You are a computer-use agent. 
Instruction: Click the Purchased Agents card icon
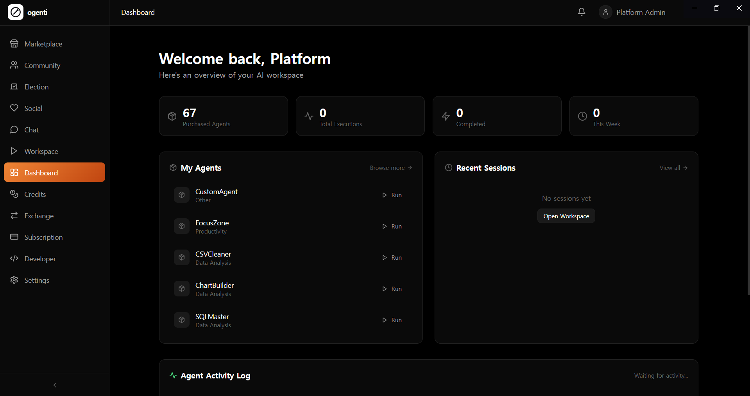[x=172, y=116]
